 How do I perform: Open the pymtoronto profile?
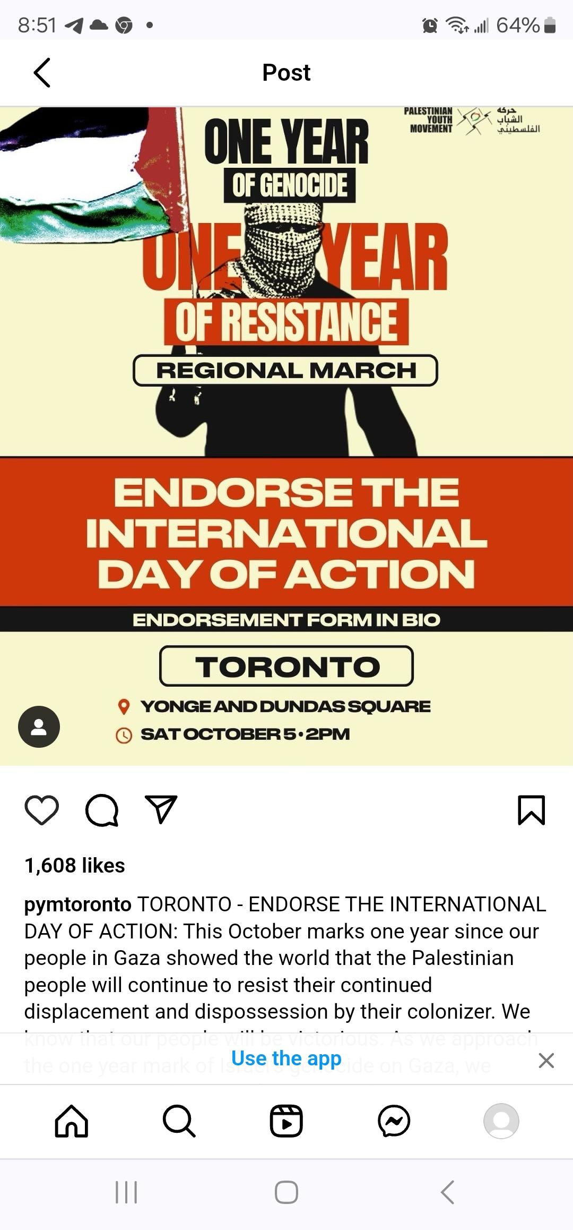[x=77, y=904]
